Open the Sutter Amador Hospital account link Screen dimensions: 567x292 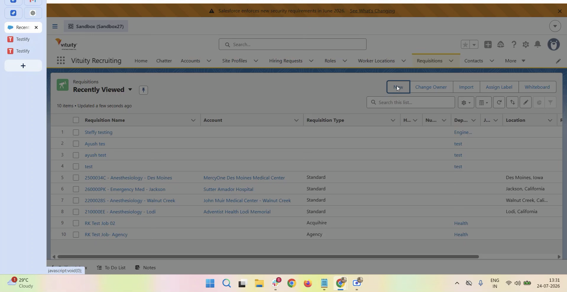(x=228, y=189)
